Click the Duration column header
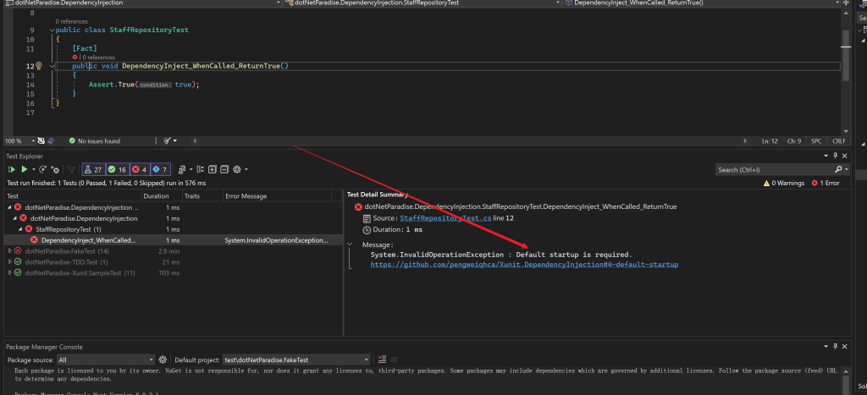The height and width of the screenshot is (395, 867). click(156, 195)
